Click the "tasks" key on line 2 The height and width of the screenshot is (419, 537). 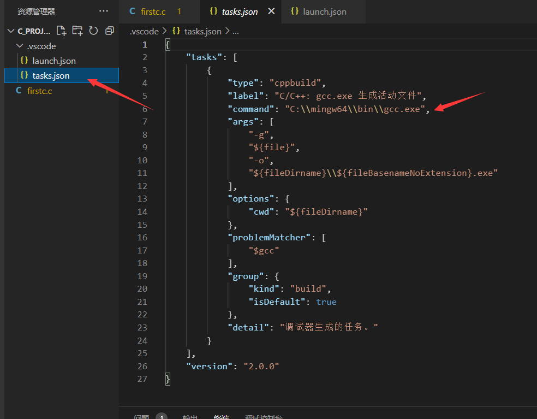pos(205,57)
